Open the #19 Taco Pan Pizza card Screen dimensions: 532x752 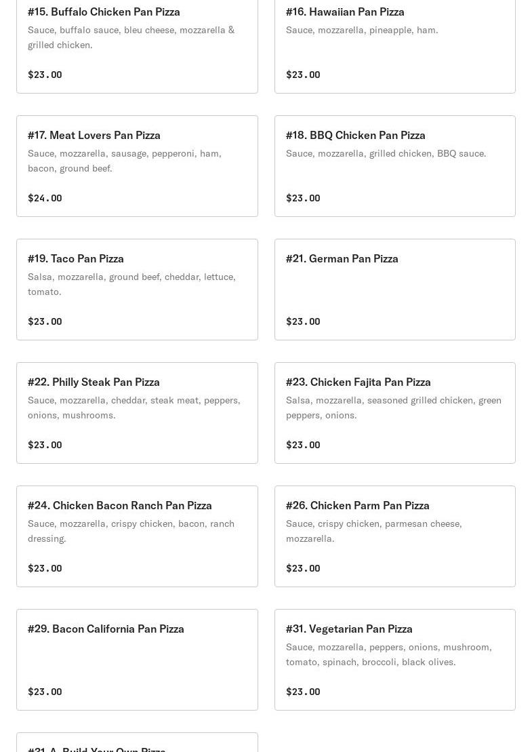(x=137, y=290)
